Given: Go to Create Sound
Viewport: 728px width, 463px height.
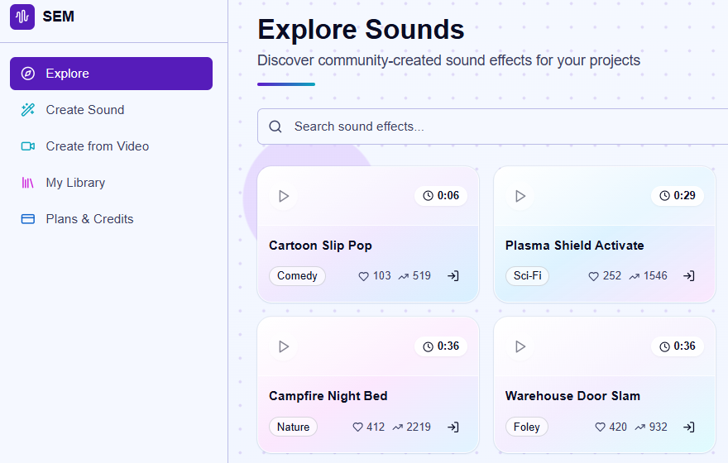Looking at the screenshot, I should 111,110.
